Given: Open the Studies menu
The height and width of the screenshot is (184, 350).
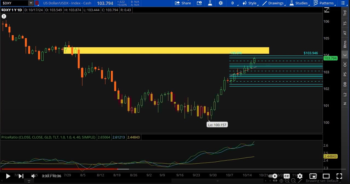Looking at the screenshot, I should click(x=299, y=3).
